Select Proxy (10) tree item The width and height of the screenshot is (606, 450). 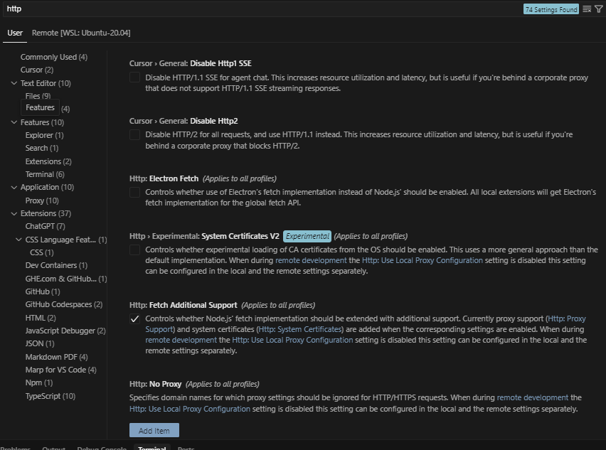coord(42,200)
